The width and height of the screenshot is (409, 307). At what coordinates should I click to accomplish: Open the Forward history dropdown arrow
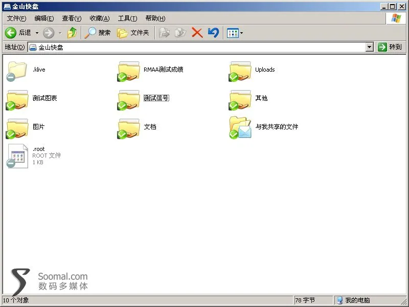pos(60,33)
